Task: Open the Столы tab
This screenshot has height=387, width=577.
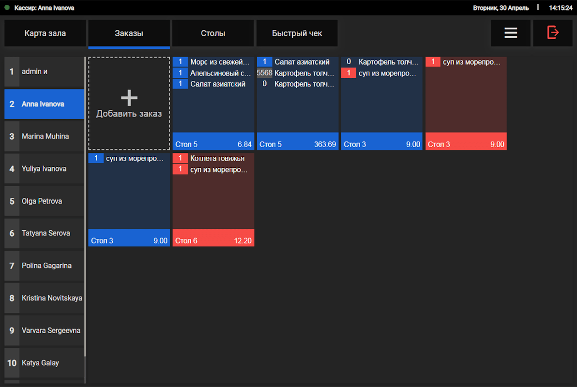Action: [213, 33]
